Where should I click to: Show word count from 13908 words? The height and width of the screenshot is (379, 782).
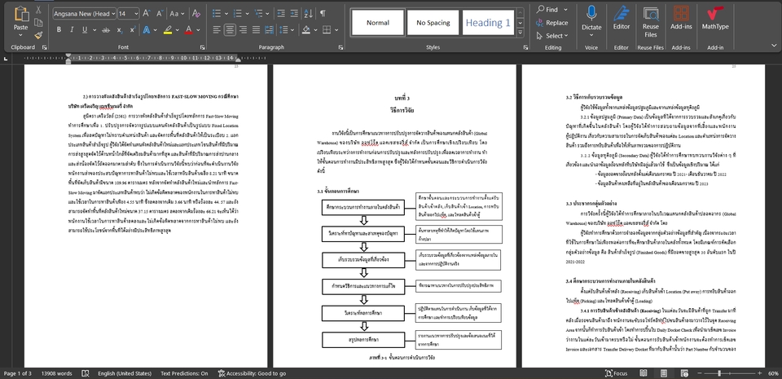click(x=56, y=373)
